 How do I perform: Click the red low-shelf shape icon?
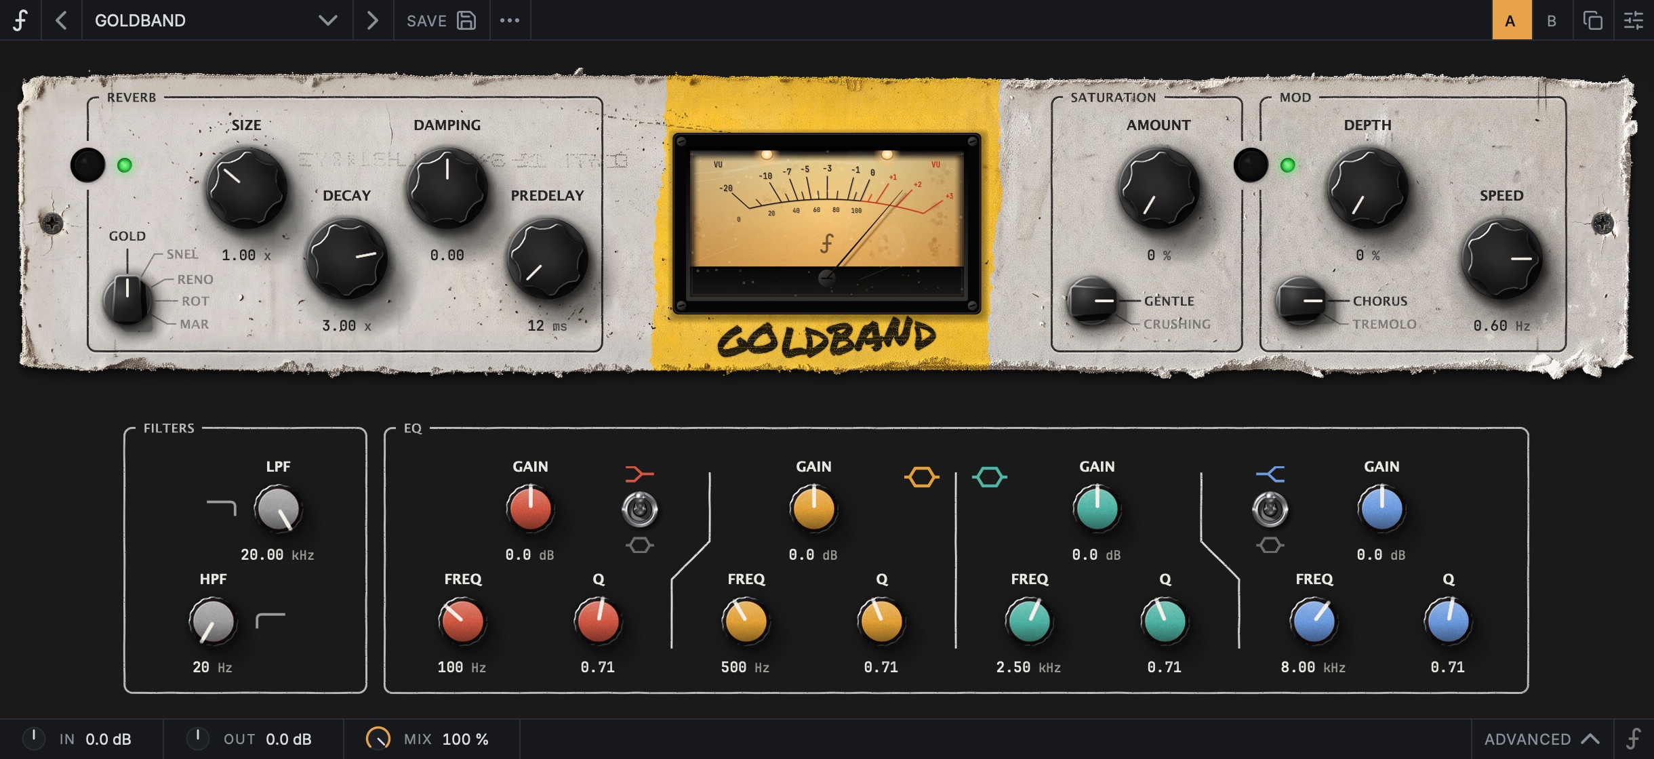639,474
